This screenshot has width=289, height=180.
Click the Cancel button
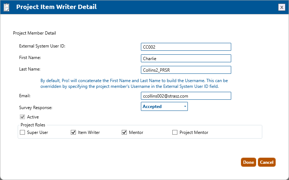point(267,162)
